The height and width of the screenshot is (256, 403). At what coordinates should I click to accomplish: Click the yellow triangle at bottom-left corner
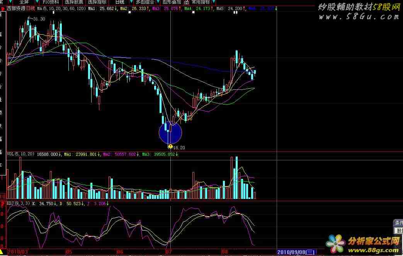2,252
